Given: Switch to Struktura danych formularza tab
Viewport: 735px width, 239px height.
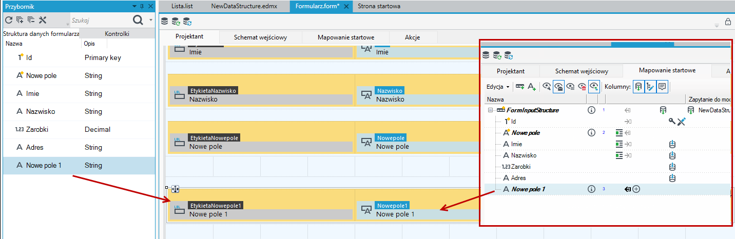Looking at the screenshot, I should tap(41, 34).
